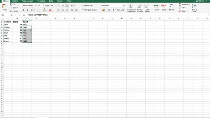
Task: Click the Copy icon
Action: coord(11,8)
